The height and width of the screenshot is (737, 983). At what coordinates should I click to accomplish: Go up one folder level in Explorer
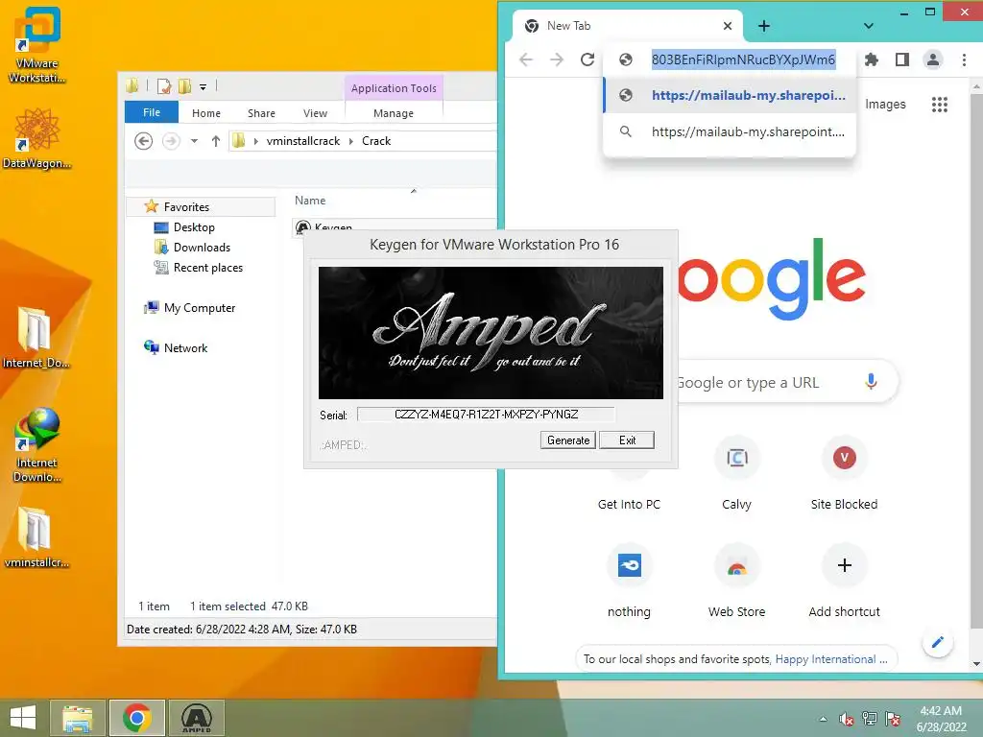216,141
